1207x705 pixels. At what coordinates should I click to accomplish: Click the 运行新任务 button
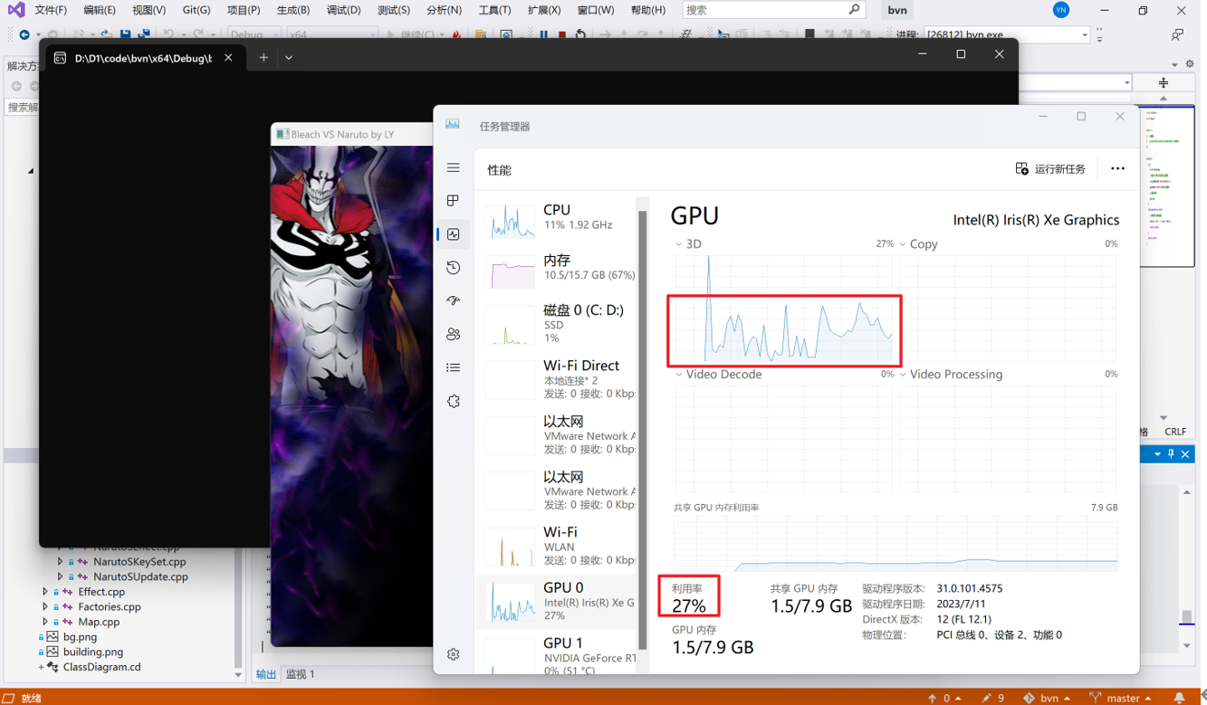(1050, 169)
